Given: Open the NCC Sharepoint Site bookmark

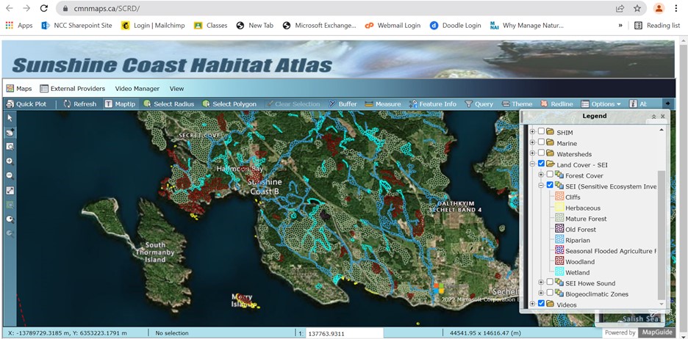Looking at the screenshot, I should 76,26.
